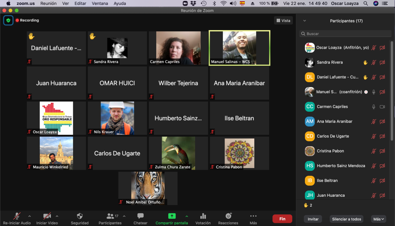395x226 pixels.
Task: Open the Votación poll icon
Action: pos(203,216)
